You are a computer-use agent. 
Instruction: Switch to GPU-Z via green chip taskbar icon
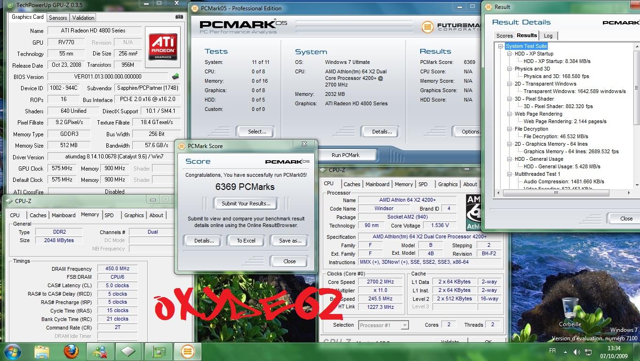[x=158, y=352]
